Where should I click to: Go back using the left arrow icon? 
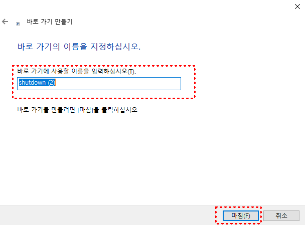5,22
